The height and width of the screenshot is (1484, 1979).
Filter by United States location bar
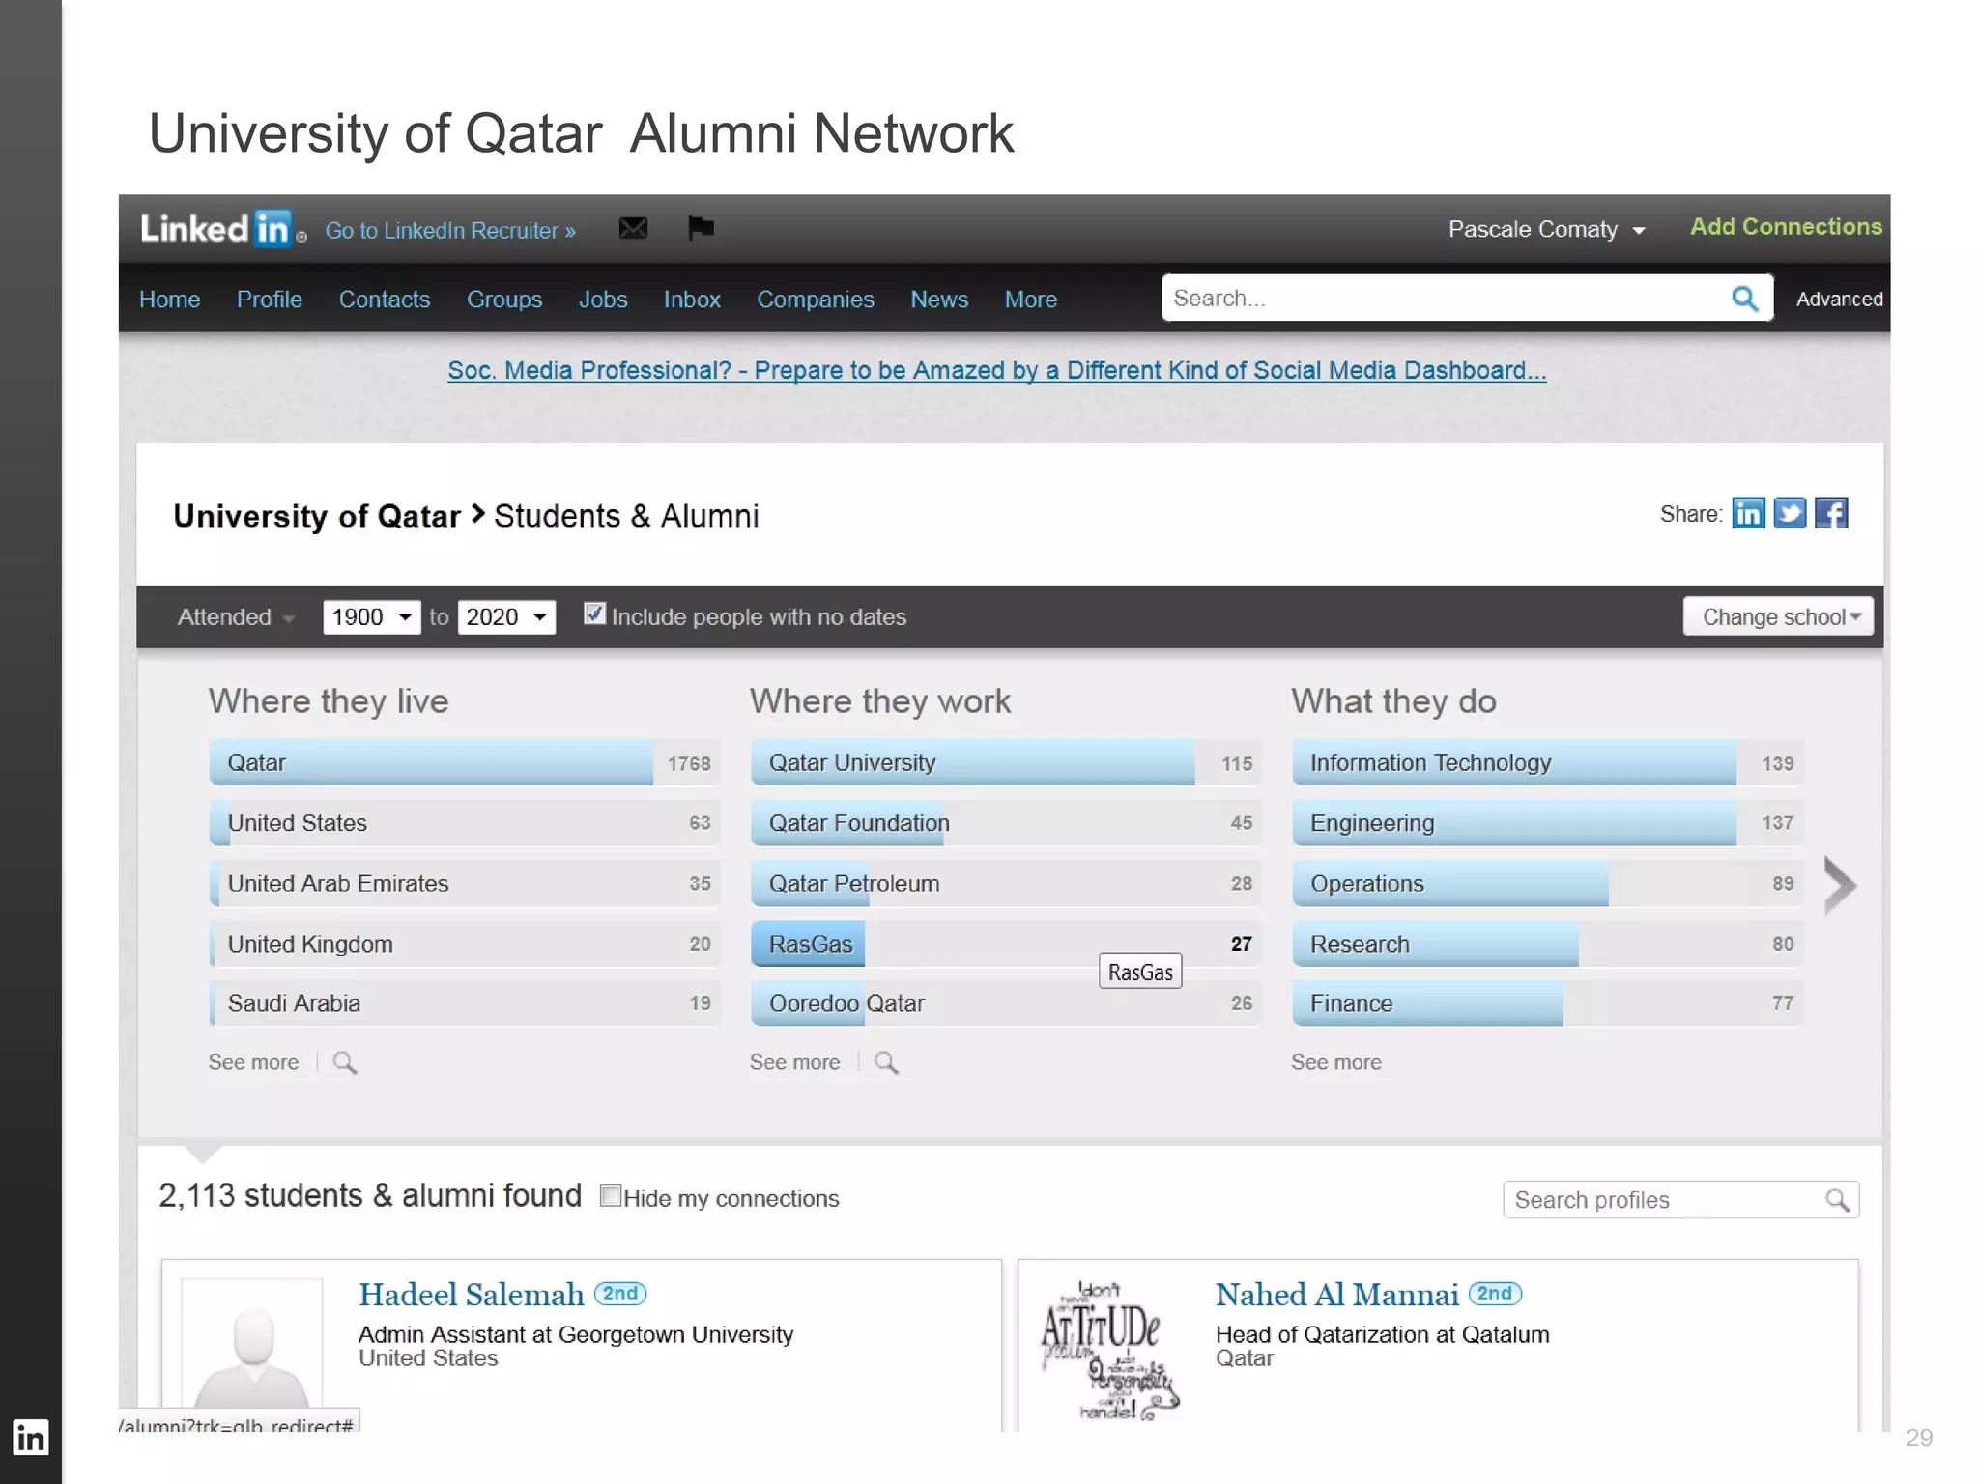point(465,822)
